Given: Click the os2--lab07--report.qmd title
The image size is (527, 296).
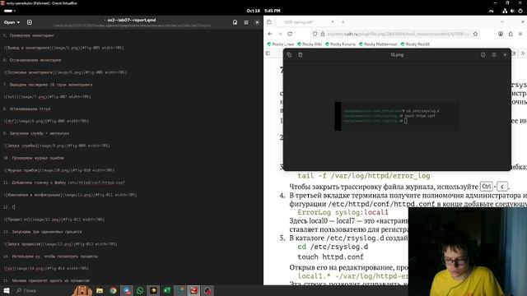Looking at the screenshot, I should (x=132, y=20).
